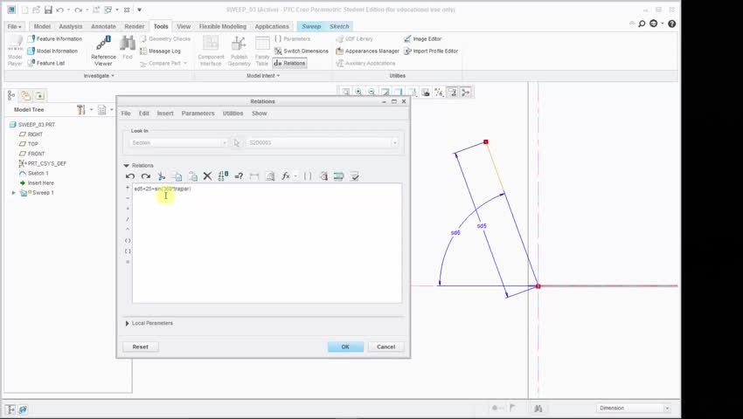Open Parameters menu in Relations dialog
The height and width of the screenshot is (419, 743).
198,113
